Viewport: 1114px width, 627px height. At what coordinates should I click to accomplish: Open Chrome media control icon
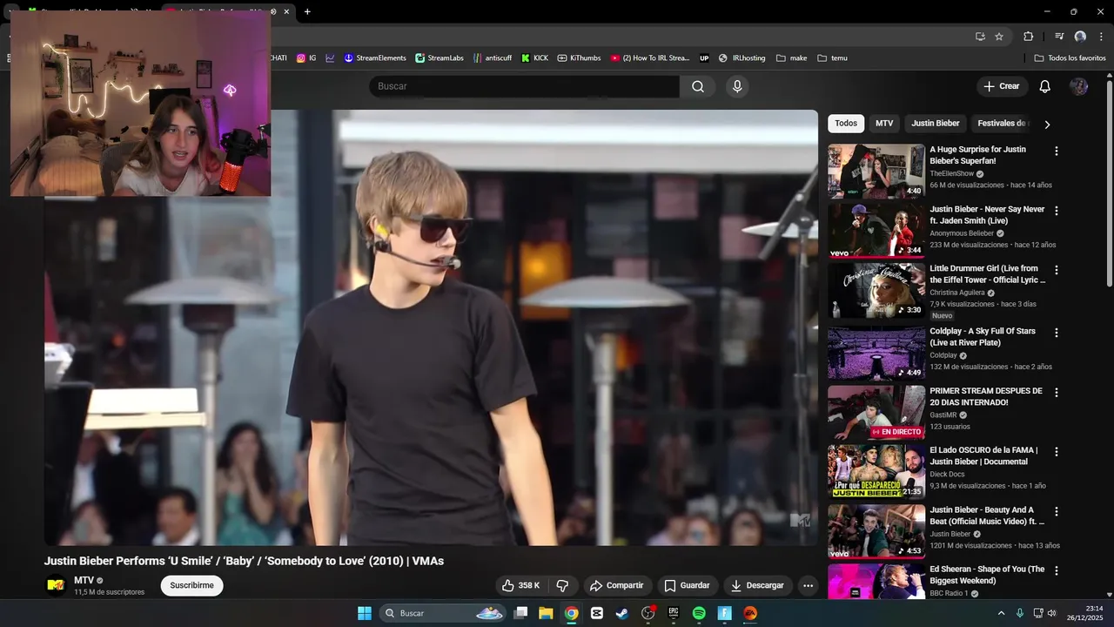(x=1059, y=37)
